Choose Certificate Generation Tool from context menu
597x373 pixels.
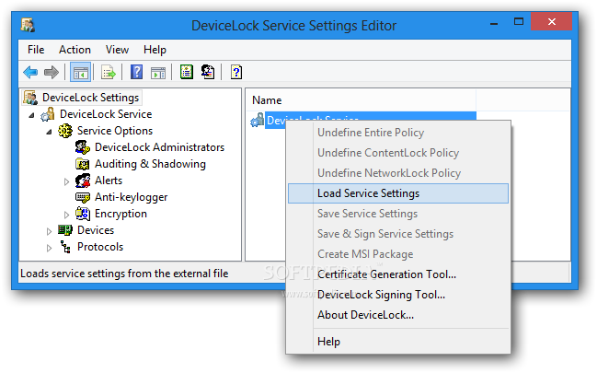(x=398, y=274)
